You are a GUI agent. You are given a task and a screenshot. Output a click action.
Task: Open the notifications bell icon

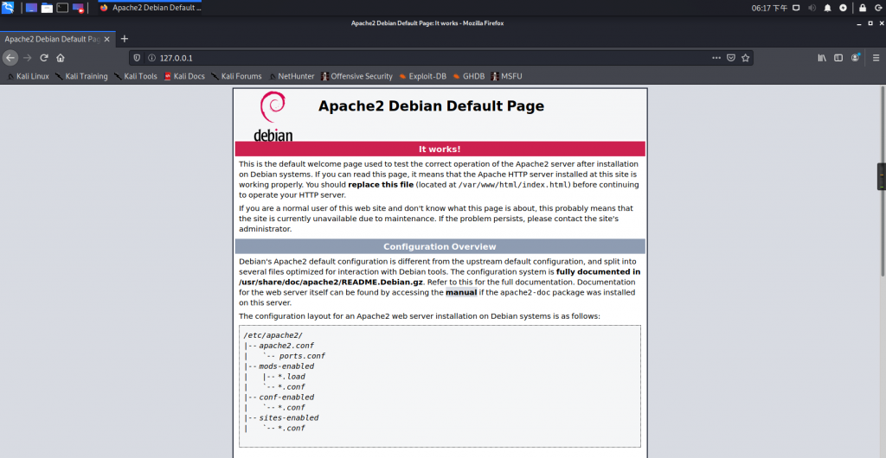(828, 8)
